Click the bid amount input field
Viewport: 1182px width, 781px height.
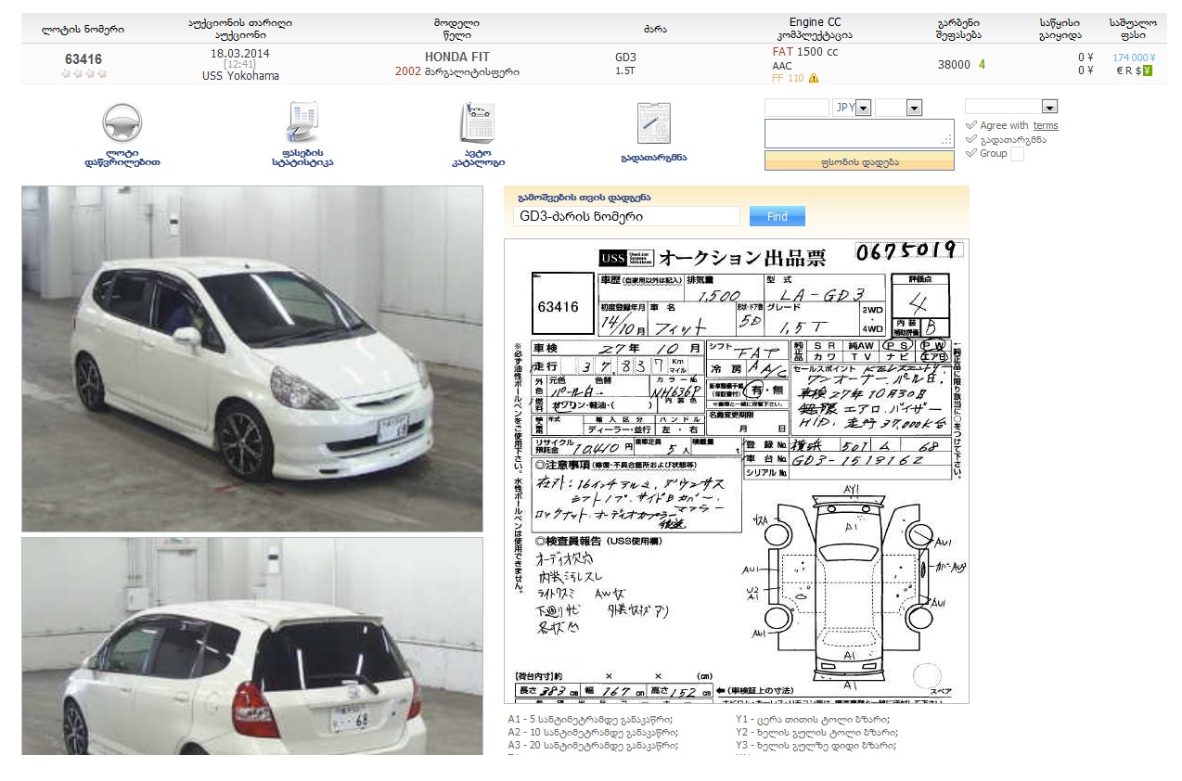tap(797, 108)
